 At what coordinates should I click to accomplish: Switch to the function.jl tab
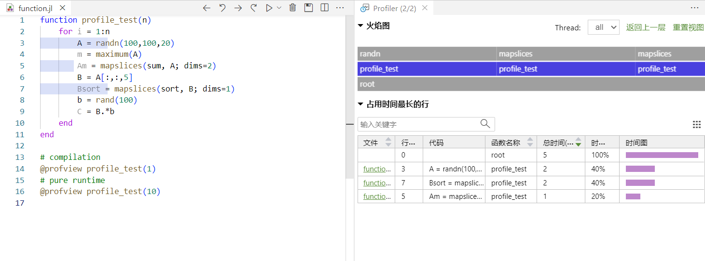click(x=35, y=8)
